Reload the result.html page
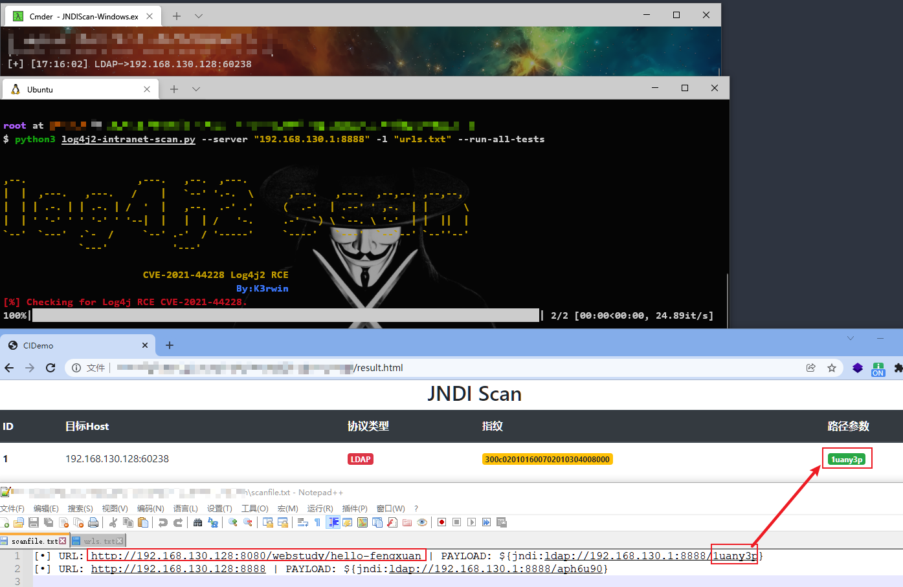 pyautogui.click(x=50, y=368)
